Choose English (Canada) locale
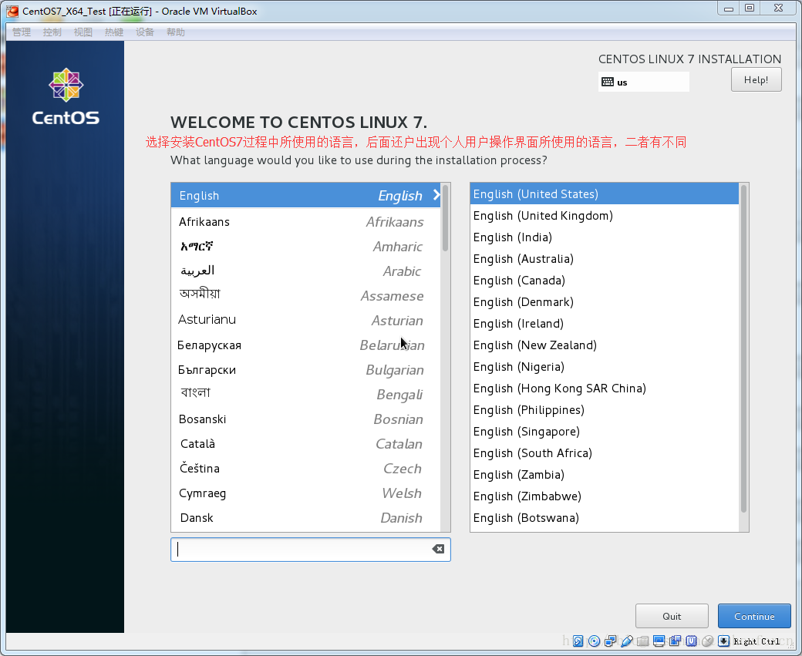Viewport: 802px width, 656px height. pyautogui.click(x=604, y=280)
